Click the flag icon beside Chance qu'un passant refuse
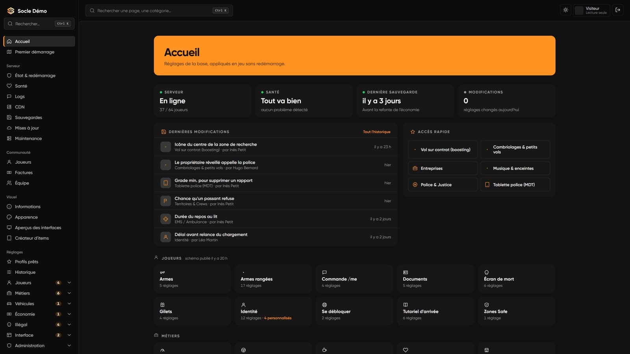This screenshot has height=354, width=630. point(166,201)
